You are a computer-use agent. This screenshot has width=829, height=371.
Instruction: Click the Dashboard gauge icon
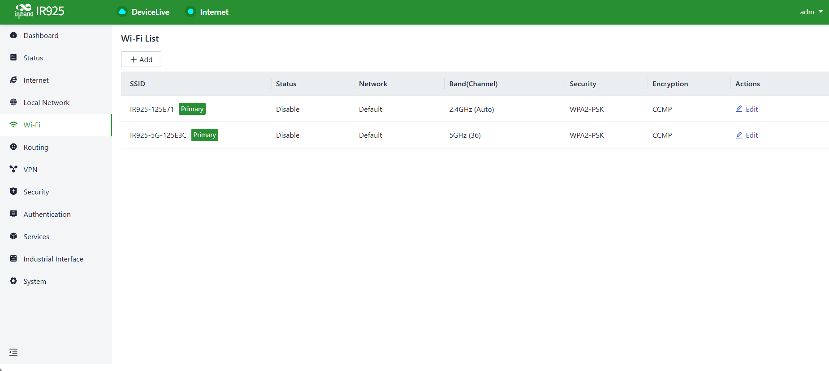pos(13,35)
